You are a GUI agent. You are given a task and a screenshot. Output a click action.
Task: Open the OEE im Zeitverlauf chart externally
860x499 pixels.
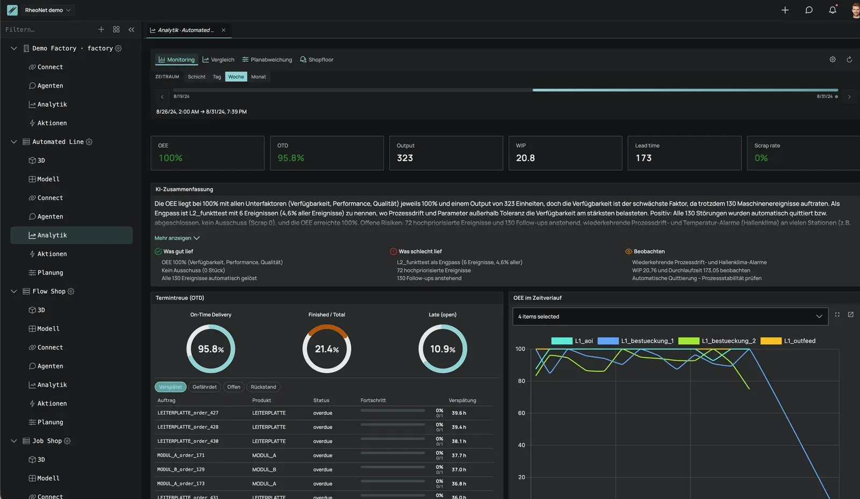(x=850, y=315)
